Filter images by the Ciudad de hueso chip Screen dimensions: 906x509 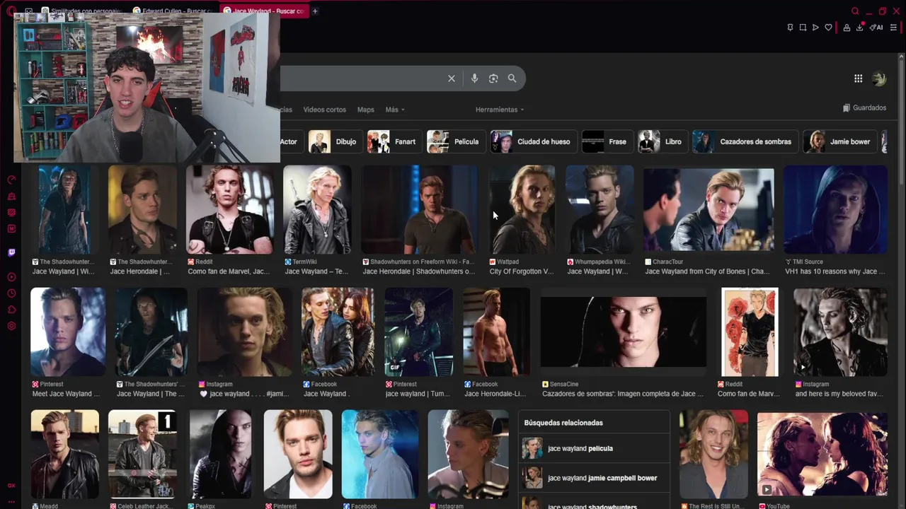[x=532, y=141]
